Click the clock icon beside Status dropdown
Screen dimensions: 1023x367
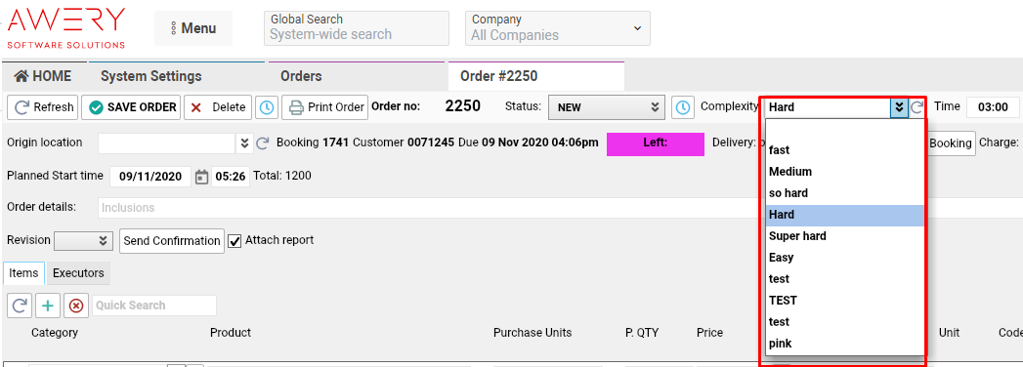click(682, 107)
